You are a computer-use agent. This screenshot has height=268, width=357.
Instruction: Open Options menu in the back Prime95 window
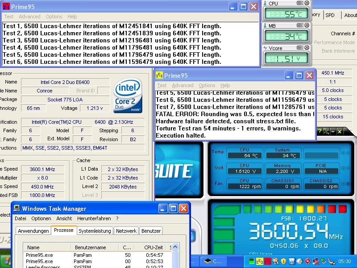[x=54, y=17]
